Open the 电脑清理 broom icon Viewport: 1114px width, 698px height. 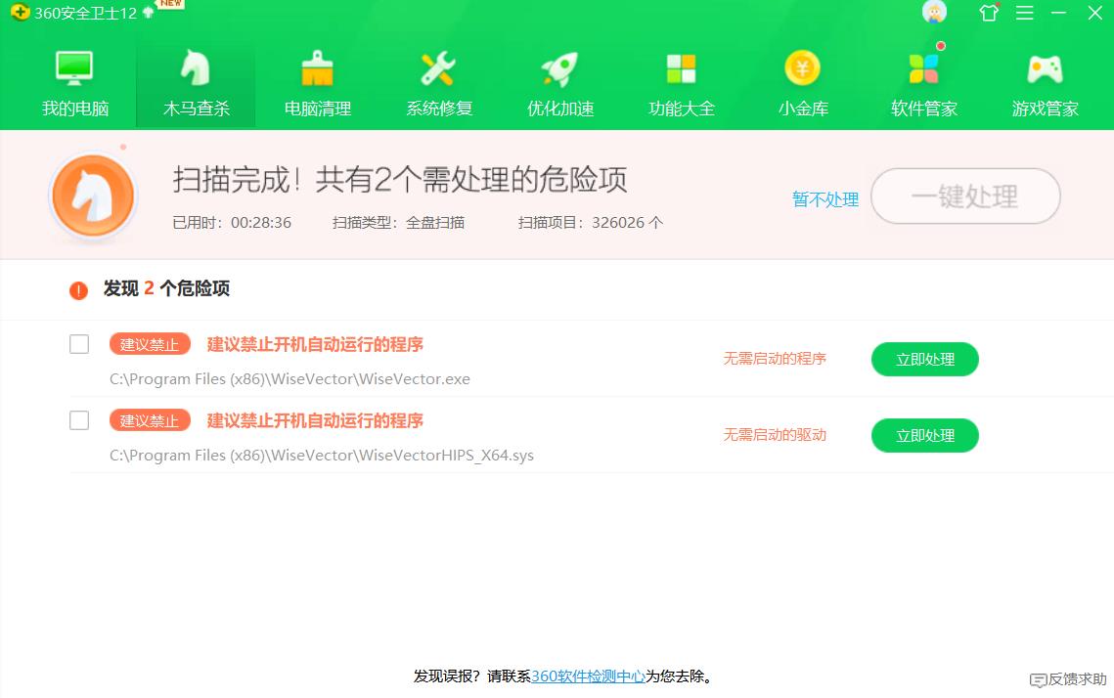(x=317, y=68)
